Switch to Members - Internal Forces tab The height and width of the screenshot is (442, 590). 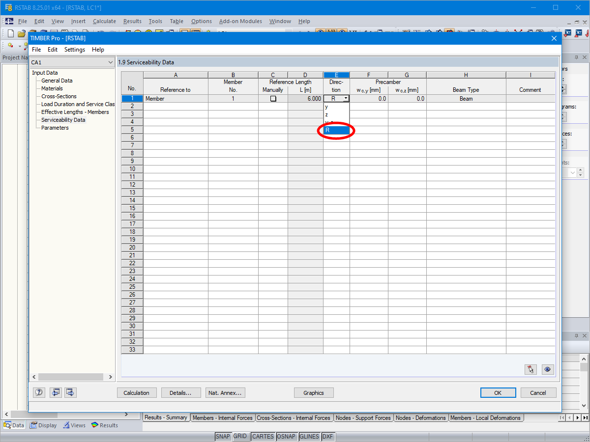tap(223, 418)
